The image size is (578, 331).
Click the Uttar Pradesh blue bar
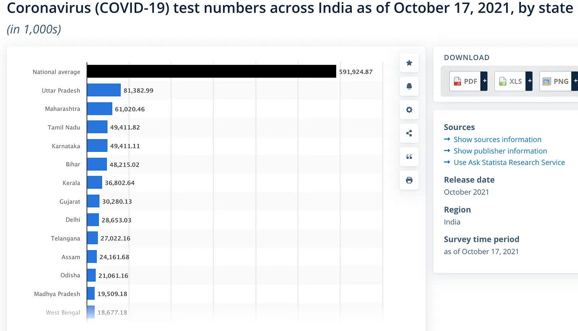(104, 90)
